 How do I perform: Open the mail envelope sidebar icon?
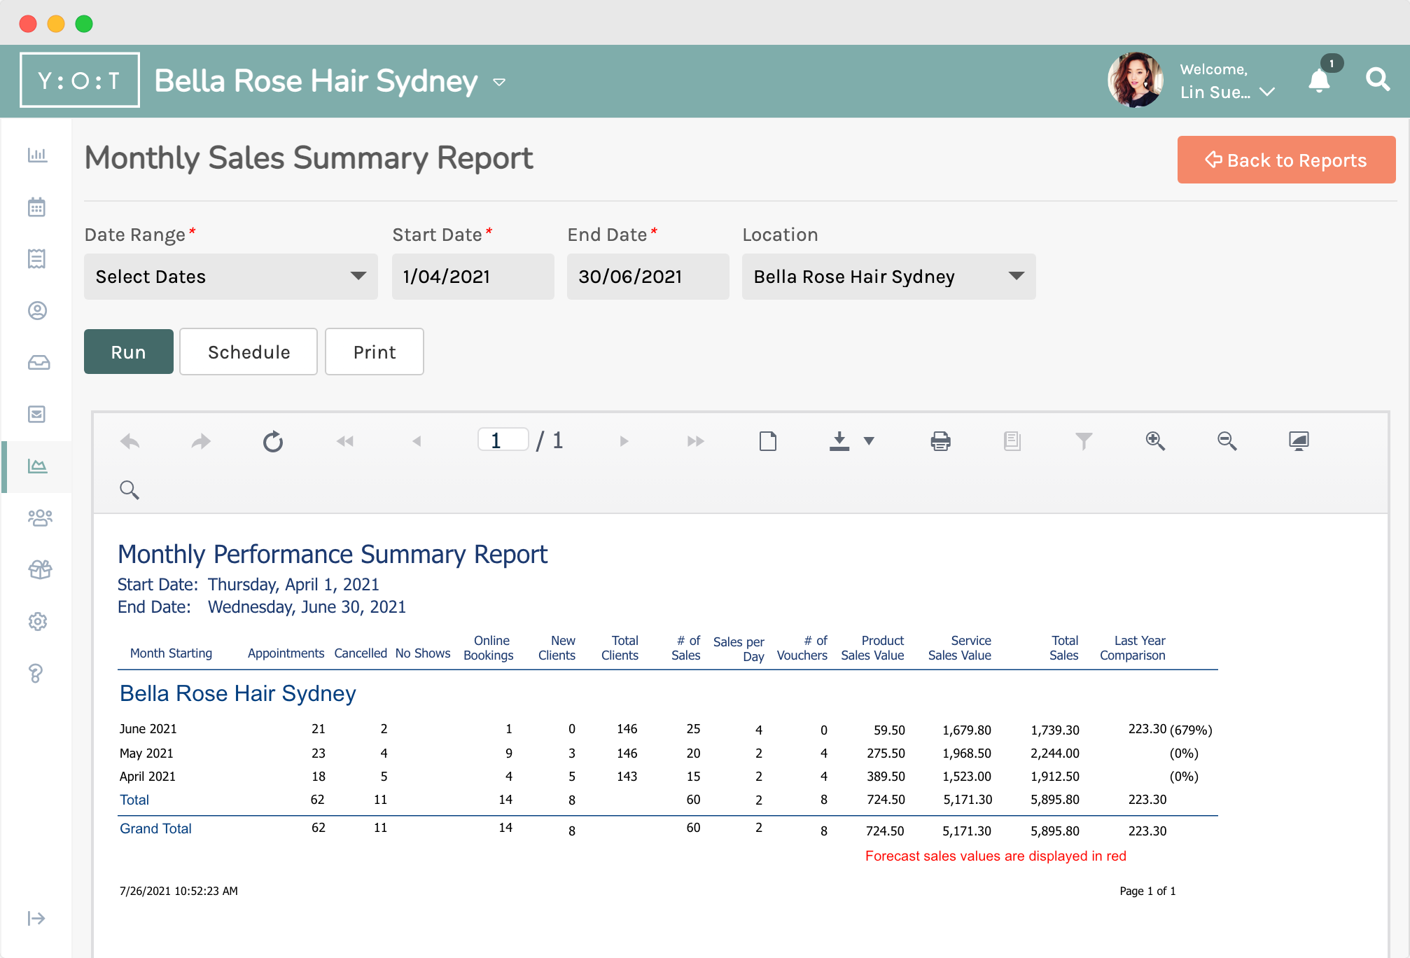(x=37, y=415)
